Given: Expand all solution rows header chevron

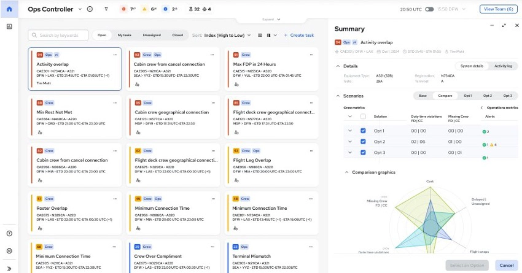Looking at the screenshot, I should [x=350, y=117].
